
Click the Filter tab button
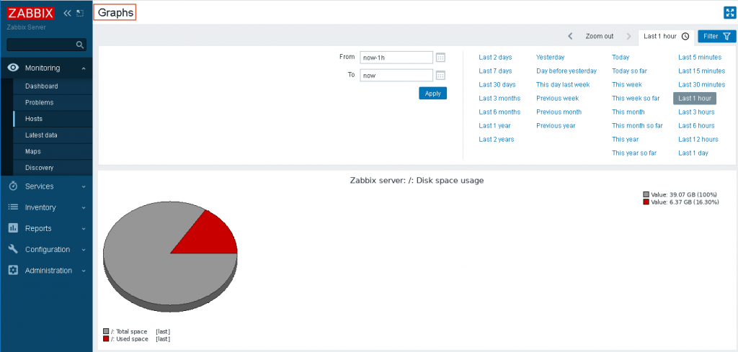(717, 36)
